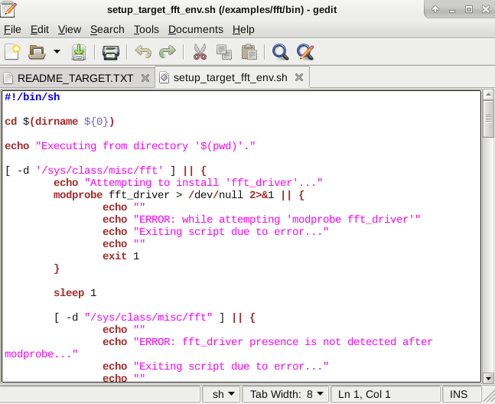Click the 'modprobe fft_driver' line
The width and height of the screenshot is (495, 404).
pyautogui.click(x=179, y=195)
